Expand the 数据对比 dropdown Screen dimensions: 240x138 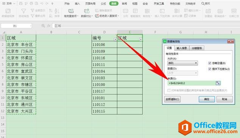click(92, 16)
